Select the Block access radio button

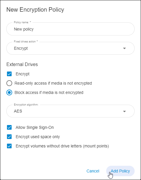pos(9,92)
